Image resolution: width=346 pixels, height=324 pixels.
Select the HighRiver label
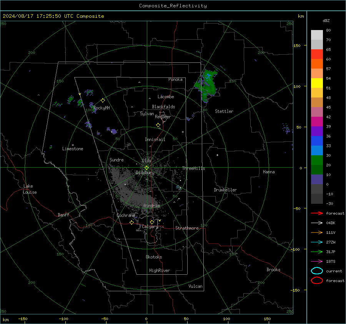[x=160, y=270]
